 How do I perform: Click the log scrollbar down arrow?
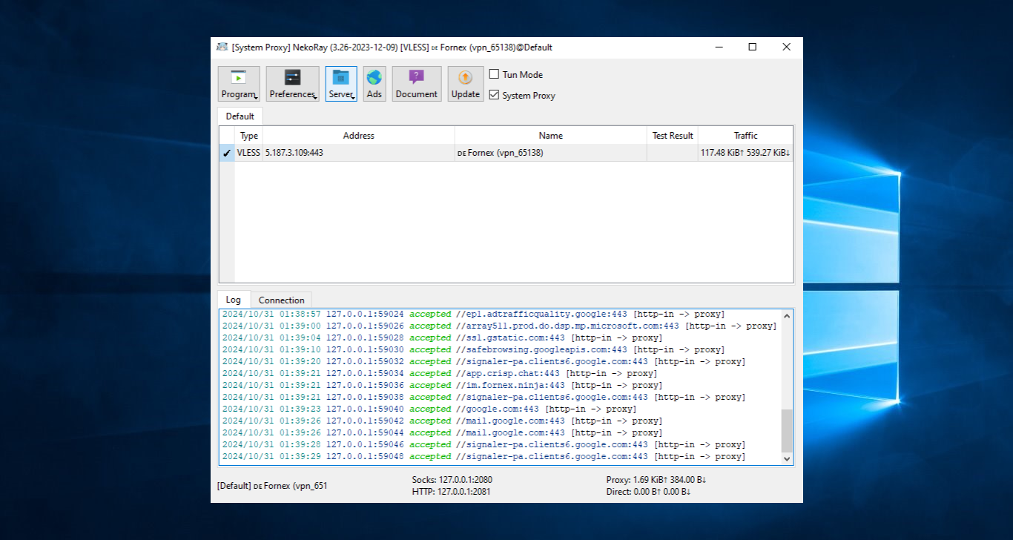coord(787,459)
